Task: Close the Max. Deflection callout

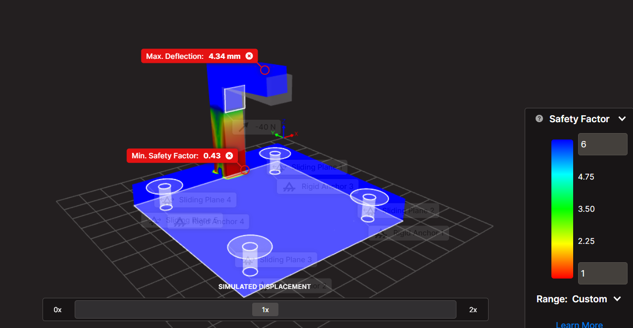Action: point(249,56)
